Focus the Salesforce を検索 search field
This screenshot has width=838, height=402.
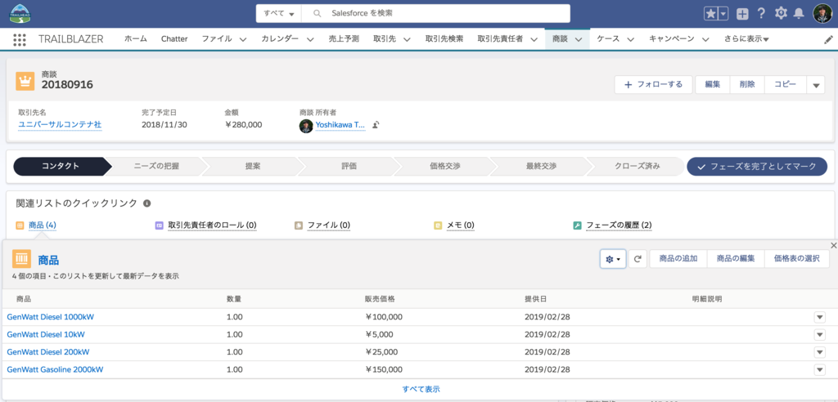coord(435,13)
